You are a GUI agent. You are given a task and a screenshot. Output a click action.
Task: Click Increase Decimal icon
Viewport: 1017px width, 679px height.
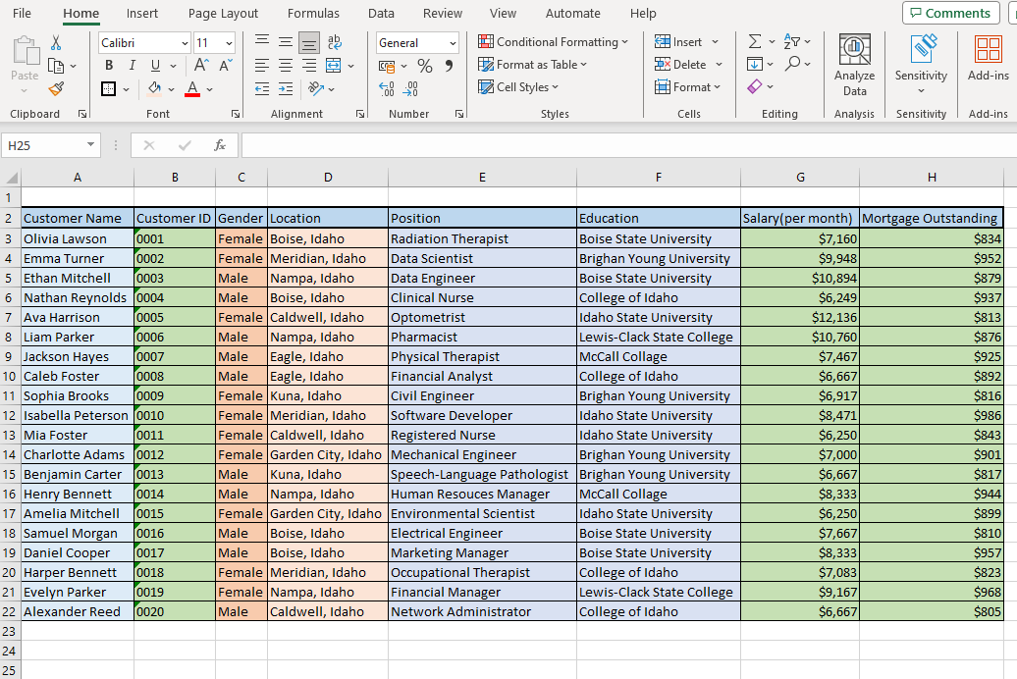click(387, 89)
